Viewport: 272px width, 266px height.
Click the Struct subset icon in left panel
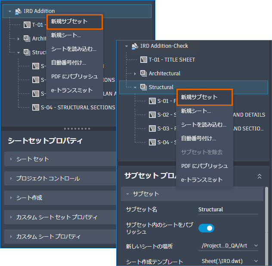click(27, 52)
